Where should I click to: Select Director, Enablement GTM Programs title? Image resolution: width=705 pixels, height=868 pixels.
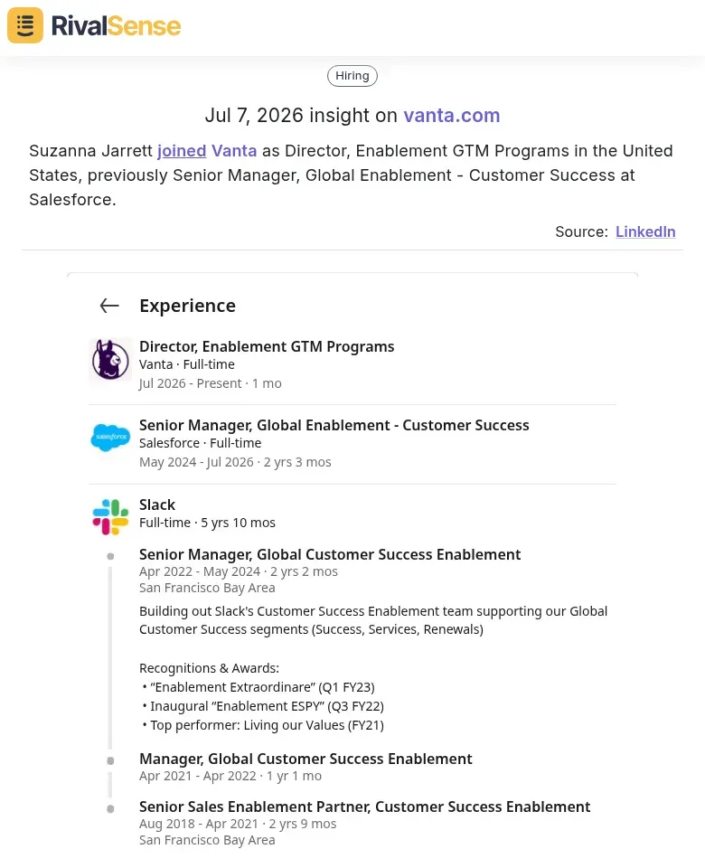click(267, 346)
